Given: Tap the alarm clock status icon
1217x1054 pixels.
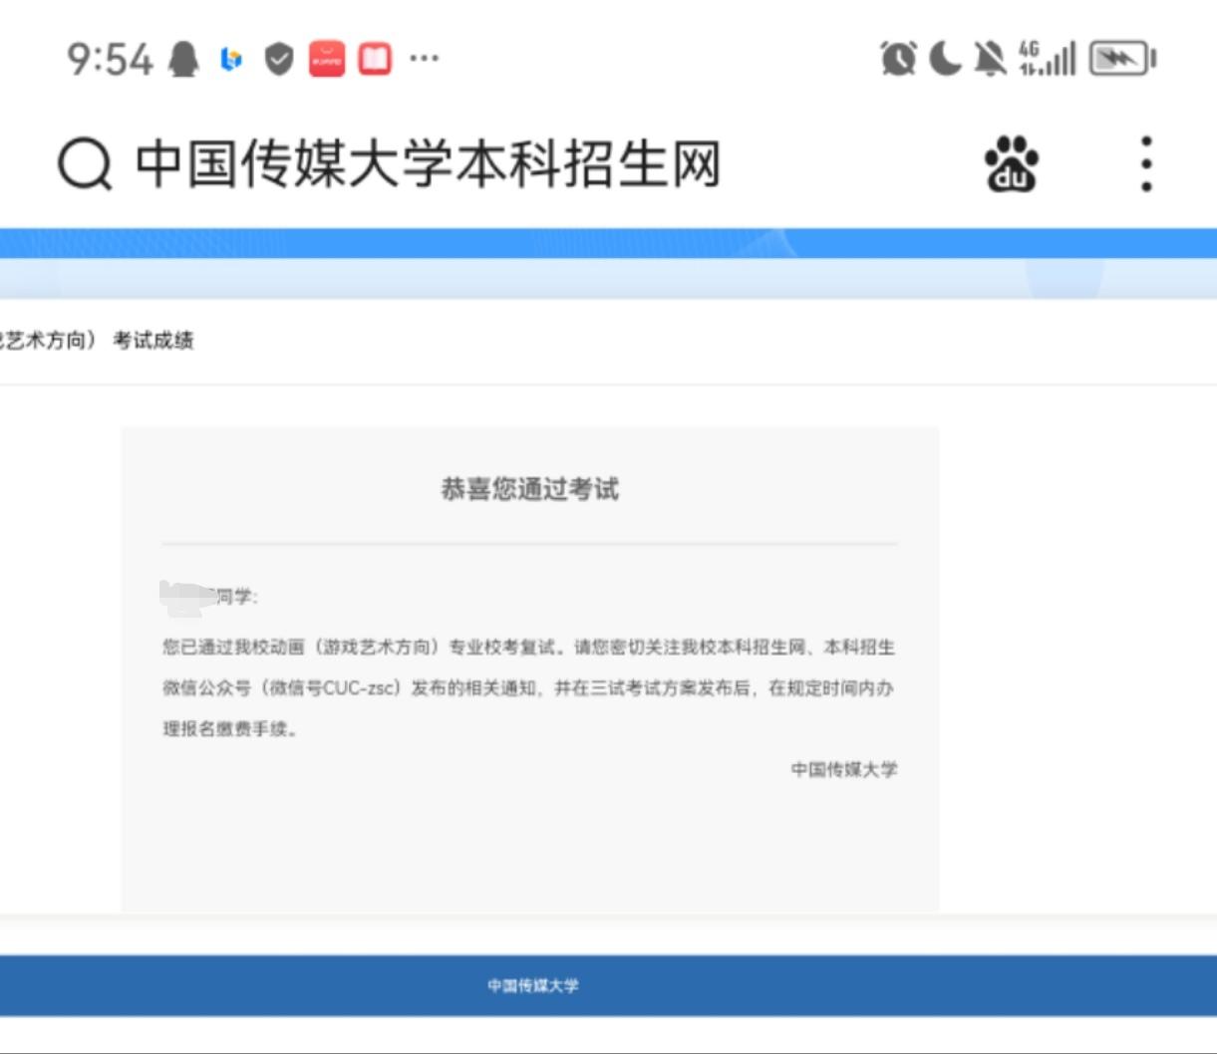Looking at the screenshot, I should pos(898,59).
